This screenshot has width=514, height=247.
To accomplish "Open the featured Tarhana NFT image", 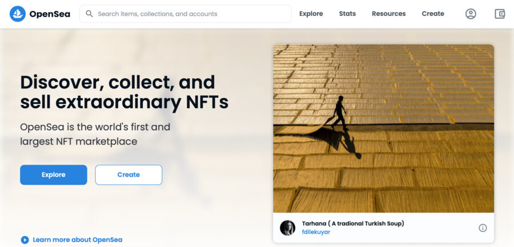I will tap(384, 128).
